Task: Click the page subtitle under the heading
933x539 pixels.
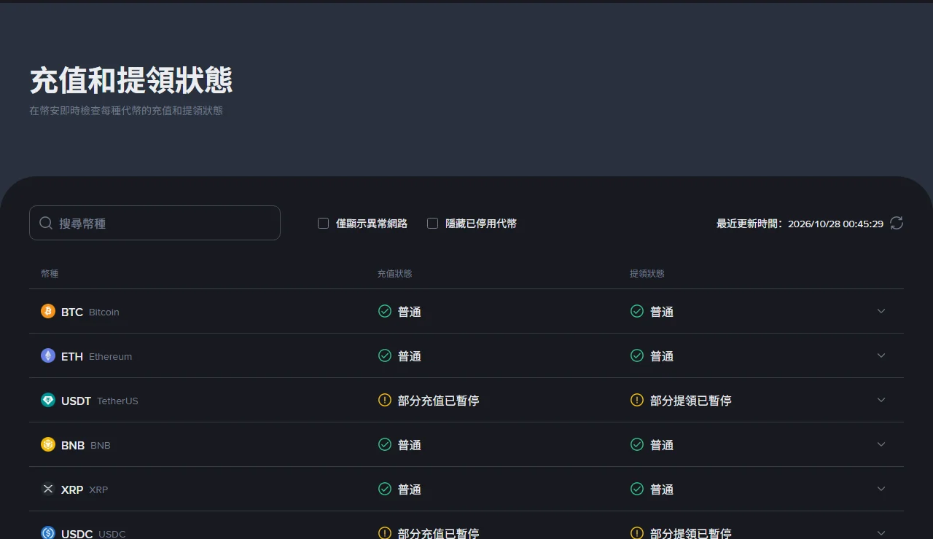Action: [126, 111]
